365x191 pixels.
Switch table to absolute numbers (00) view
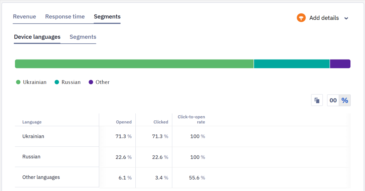click(x=333, y=100)
